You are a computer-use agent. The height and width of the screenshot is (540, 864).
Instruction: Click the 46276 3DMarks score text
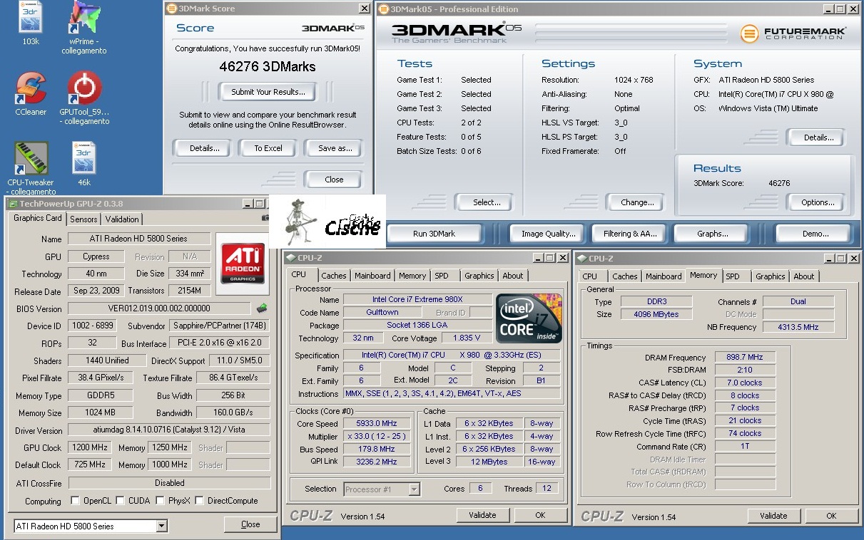click(x=267, y=66)
